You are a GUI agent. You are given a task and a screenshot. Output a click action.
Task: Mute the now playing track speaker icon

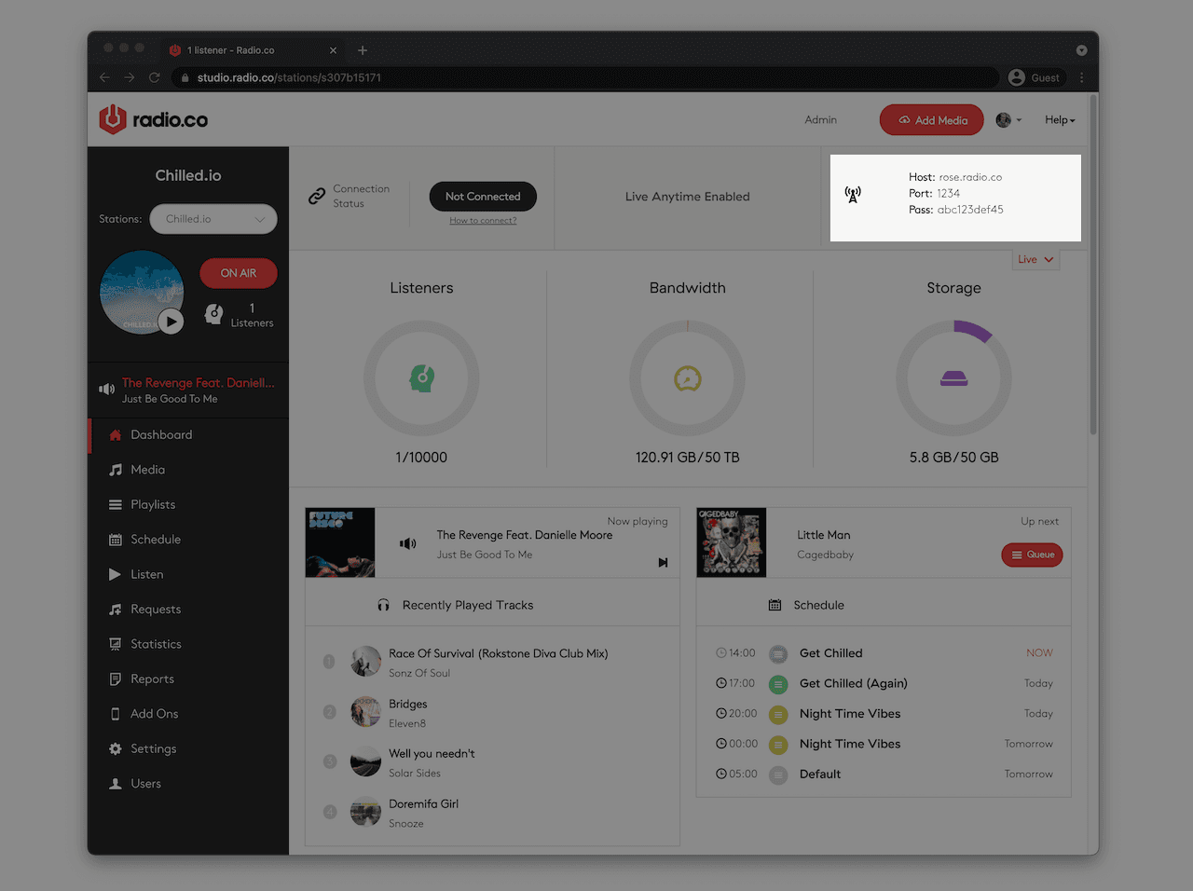[x=407, y=541]
